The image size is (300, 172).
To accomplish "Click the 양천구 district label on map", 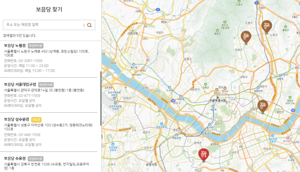I will click(146, 132).
